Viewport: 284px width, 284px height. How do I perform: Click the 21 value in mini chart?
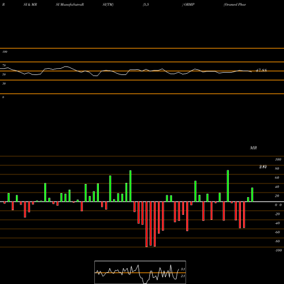tap(183, 276)
